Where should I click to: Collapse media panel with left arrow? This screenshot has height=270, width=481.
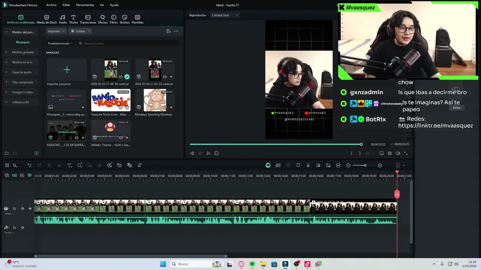tap(36, 153)
